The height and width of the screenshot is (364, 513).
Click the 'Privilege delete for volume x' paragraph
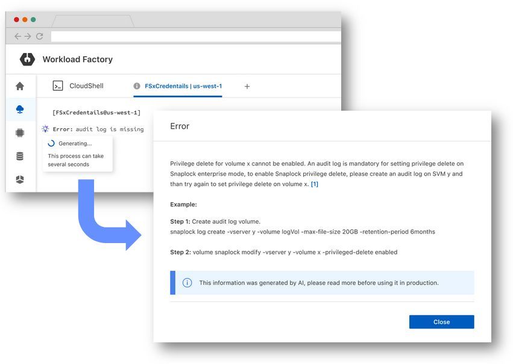pyautogui.click(x=316, y=174)
